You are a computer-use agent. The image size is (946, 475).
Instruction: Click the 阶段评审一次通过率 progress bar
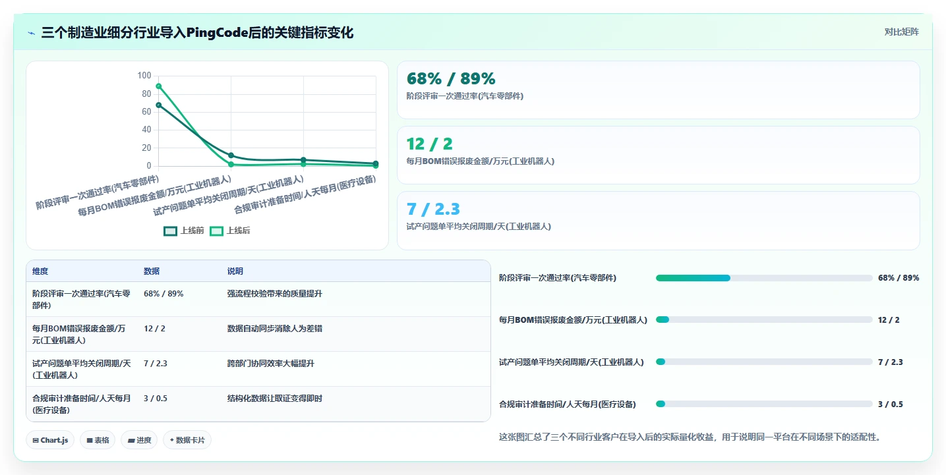[764, 278]
